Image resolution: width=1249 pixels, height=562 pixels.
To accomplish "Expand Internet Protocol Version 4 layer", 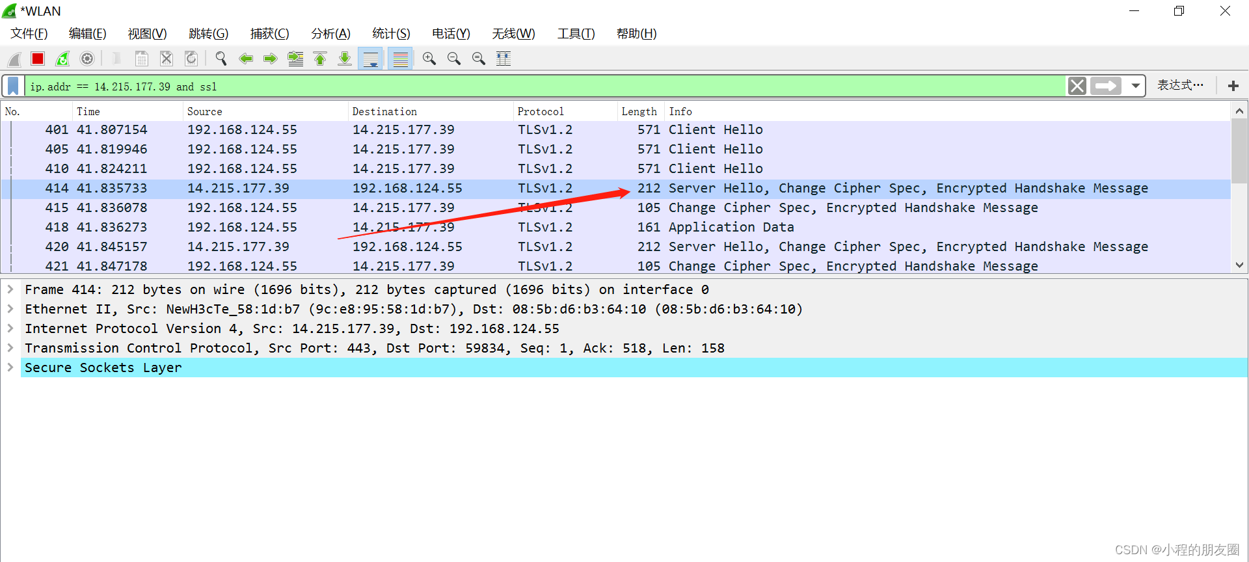I will [10, 328].
